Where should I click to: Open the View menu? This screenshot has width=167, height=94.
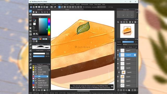72,4
